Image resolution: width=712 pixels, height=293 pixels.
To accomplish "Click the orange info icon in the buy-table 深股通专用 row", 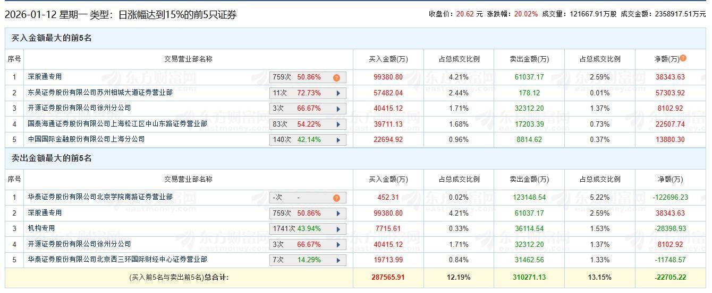I will point(336,78).
